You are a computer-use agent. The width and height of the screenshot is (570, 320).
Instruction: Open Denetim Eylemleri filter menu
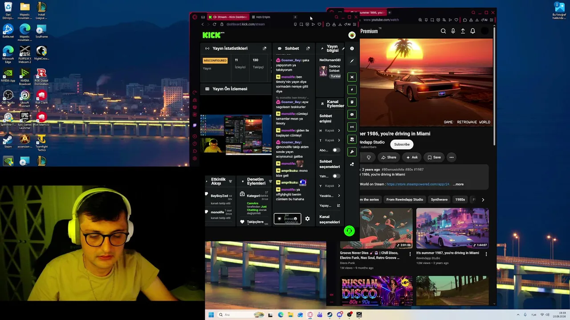click(x=270, y=181)
